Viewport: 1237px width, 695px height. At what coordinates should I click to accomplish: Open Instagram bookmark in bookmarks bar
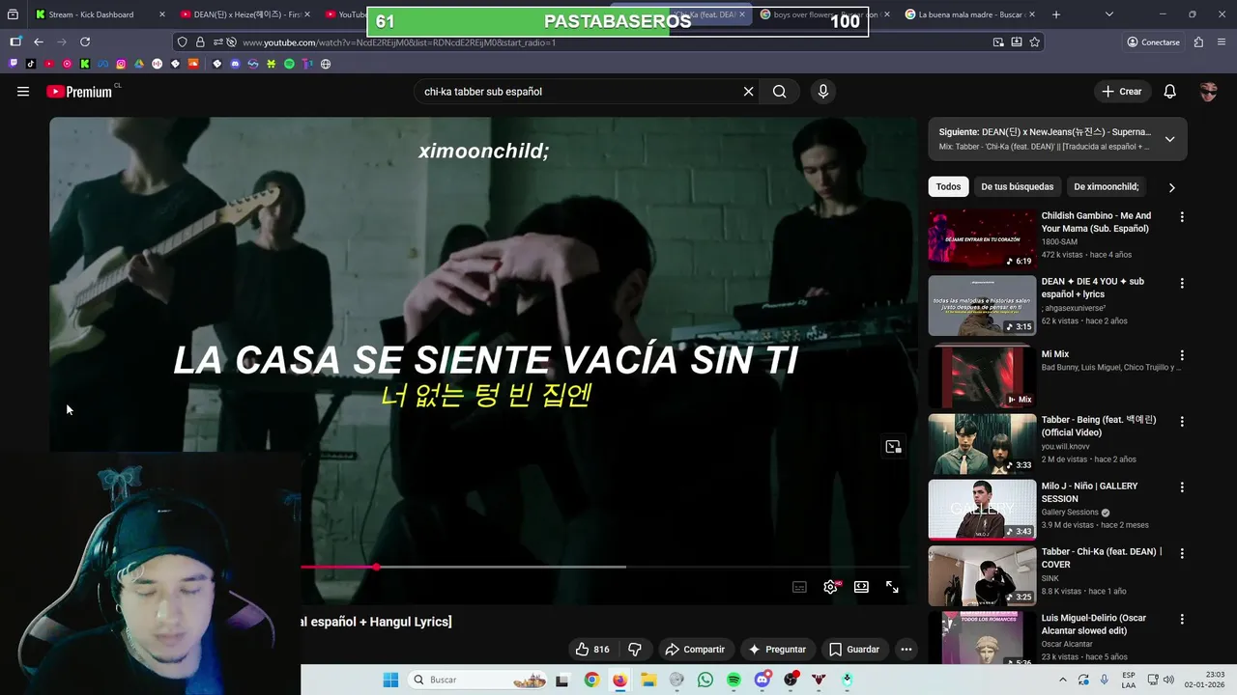coord(121,64)
